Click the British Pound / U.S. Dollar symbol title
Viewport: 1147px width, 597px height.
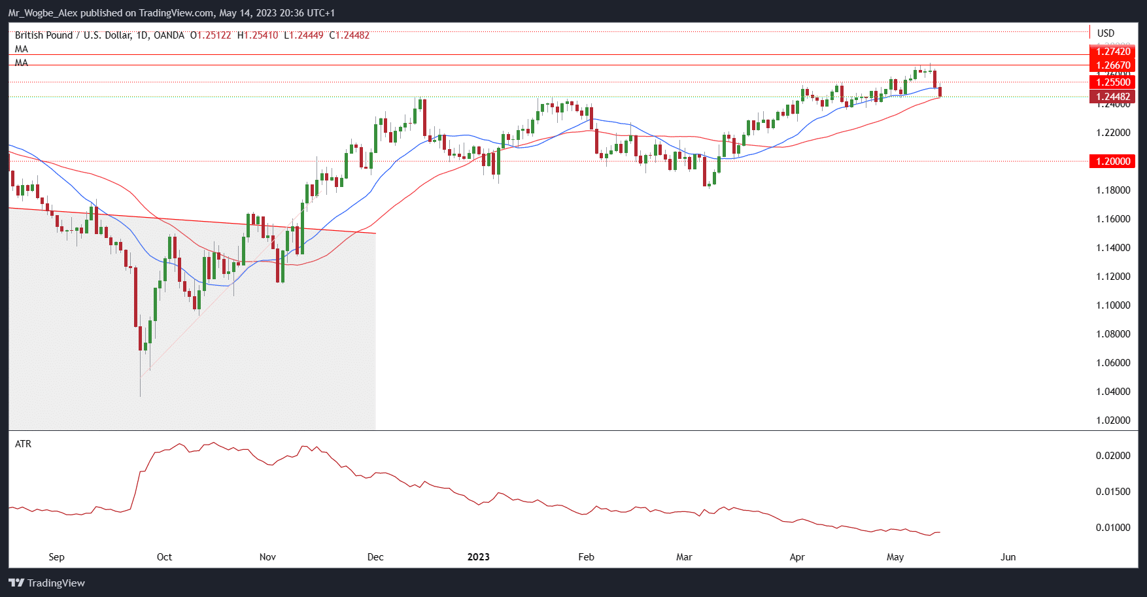(x=73, y=35)
